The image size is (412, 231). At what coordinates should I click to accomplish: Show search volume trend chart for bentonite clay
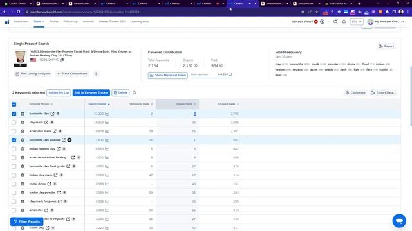(107, 114)
